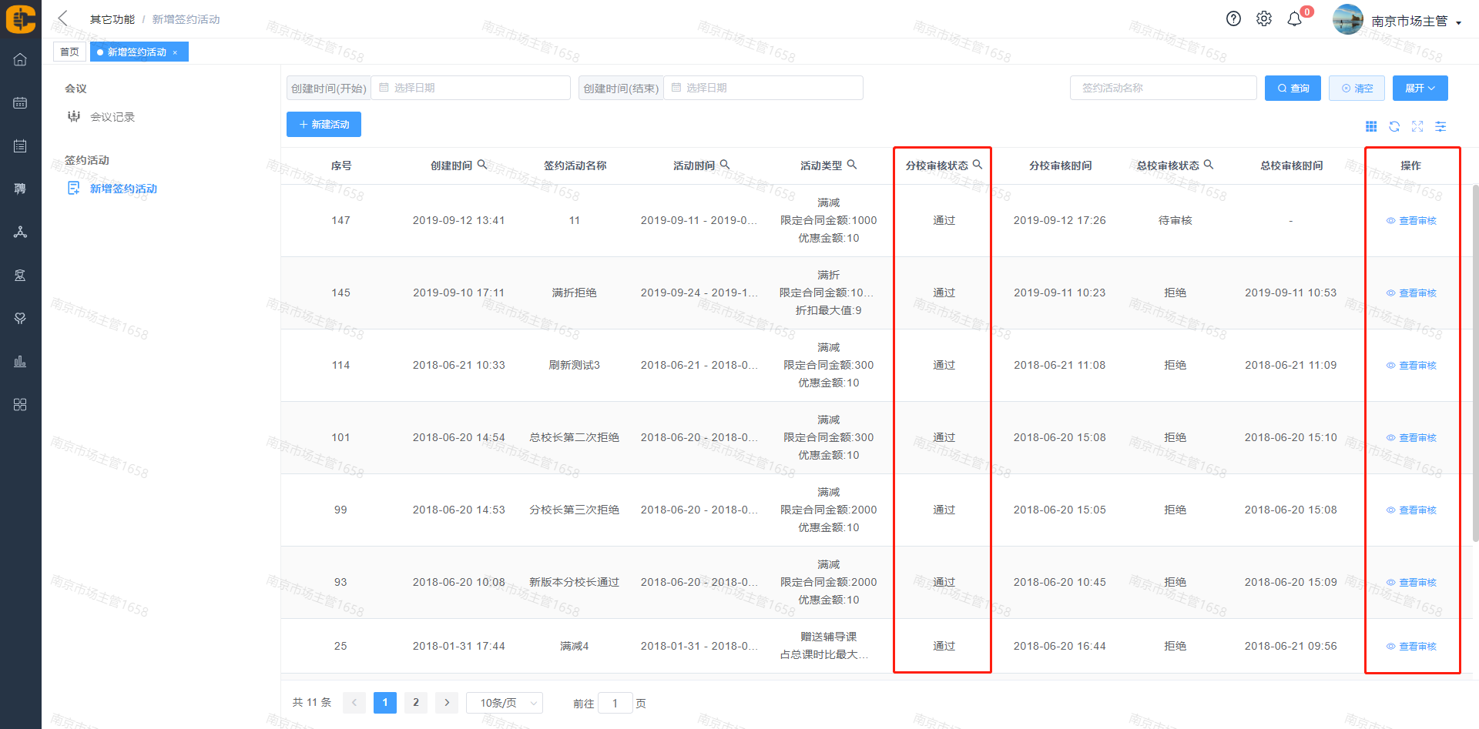Select 会议记录 in the side menu
Viewport: 1479px width, 729px height.
[112, 117]
